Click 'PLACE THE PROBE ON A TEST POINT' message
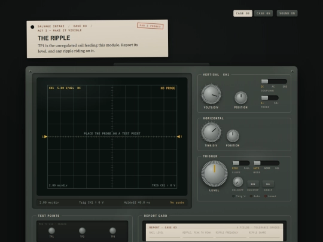 112,134
